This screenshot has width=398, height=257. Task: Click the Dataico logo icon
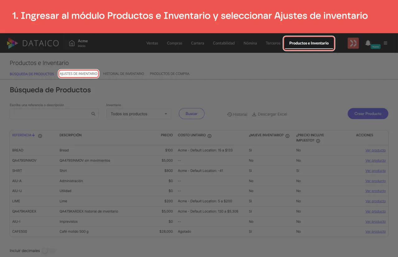point(13,43)
